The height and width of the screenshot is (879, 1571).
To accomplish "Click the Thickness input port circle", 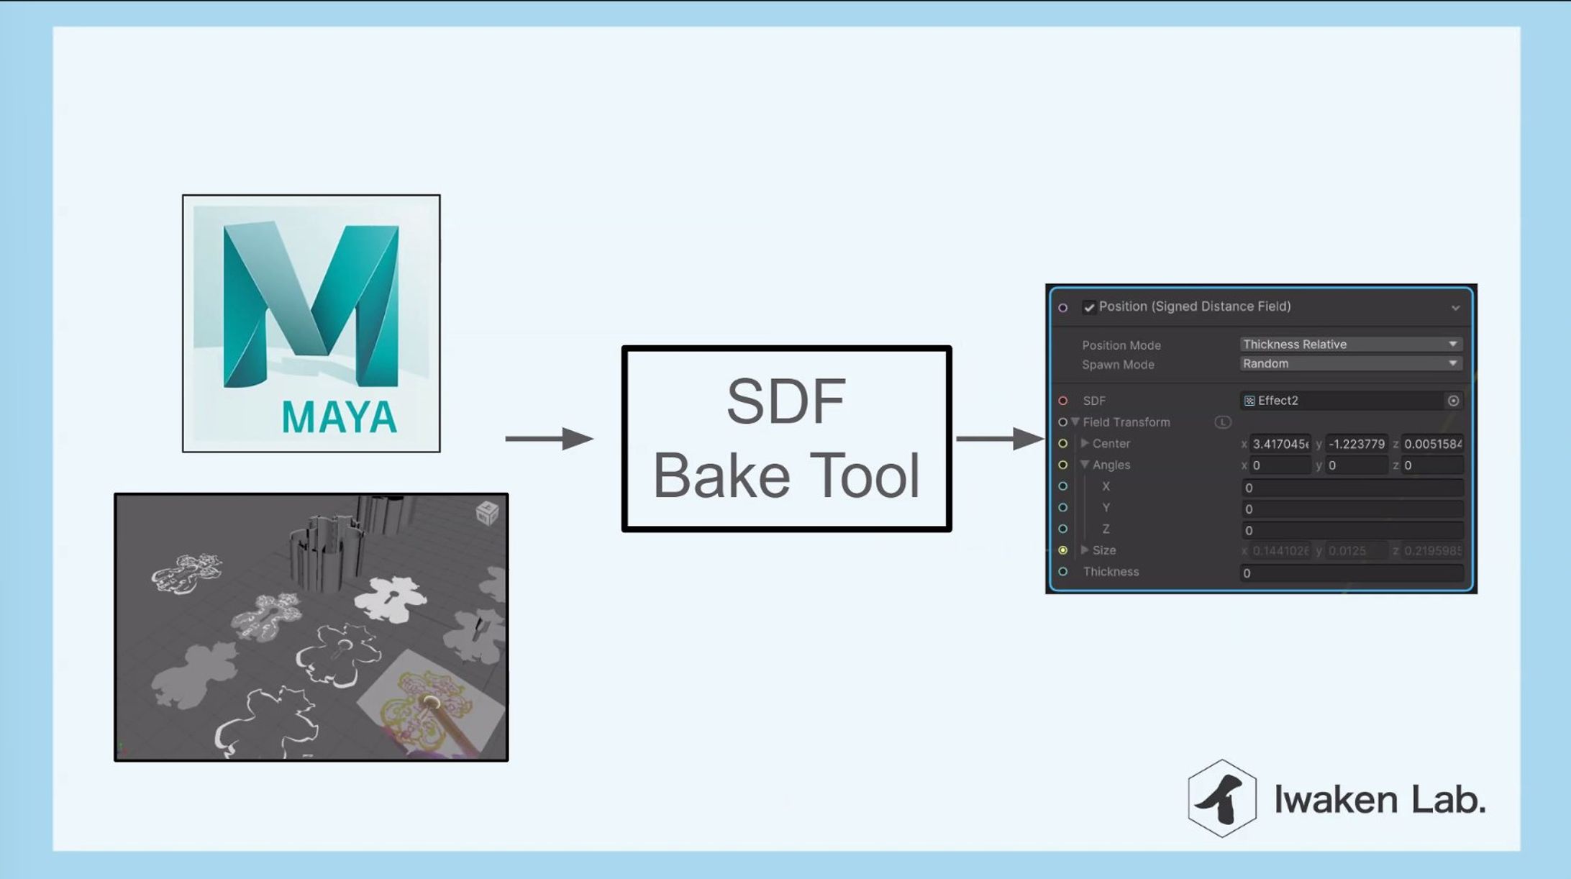I will (x=1063, y=572).
